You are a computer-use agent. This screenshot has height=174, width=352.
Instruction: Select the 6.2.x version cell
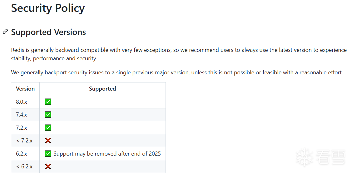[22, 154]
